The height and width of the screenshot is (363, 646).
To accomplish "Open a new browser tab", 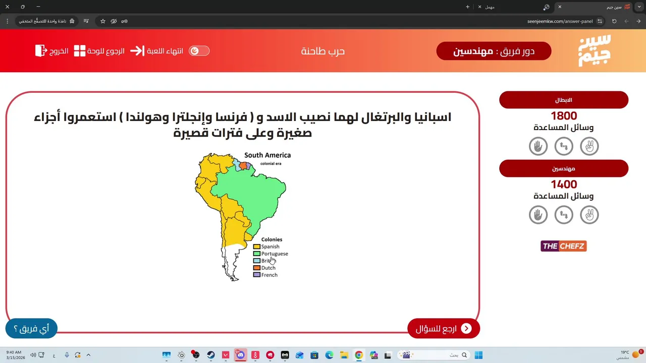I will click(467, 7).
